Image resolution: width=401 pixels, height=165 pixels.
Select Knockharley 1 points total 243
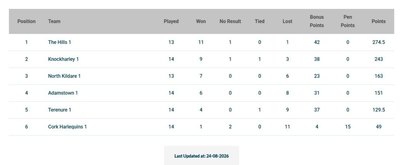click(x=379, y=59)
